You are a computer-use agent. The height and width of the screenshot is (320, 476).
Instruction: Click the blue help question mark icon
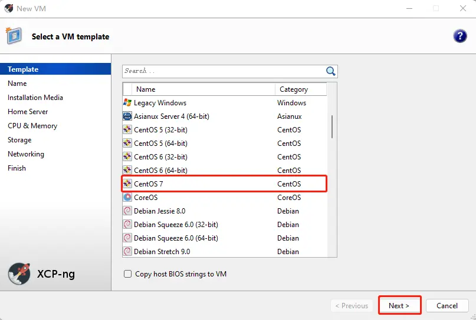coord(460,36)
